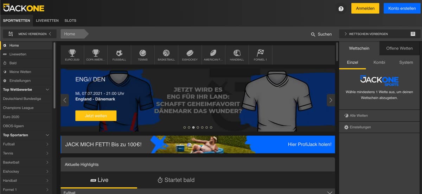422x194 pixels.
Task: Hide the menu with Menü verbergen
Action: (30, 34)
